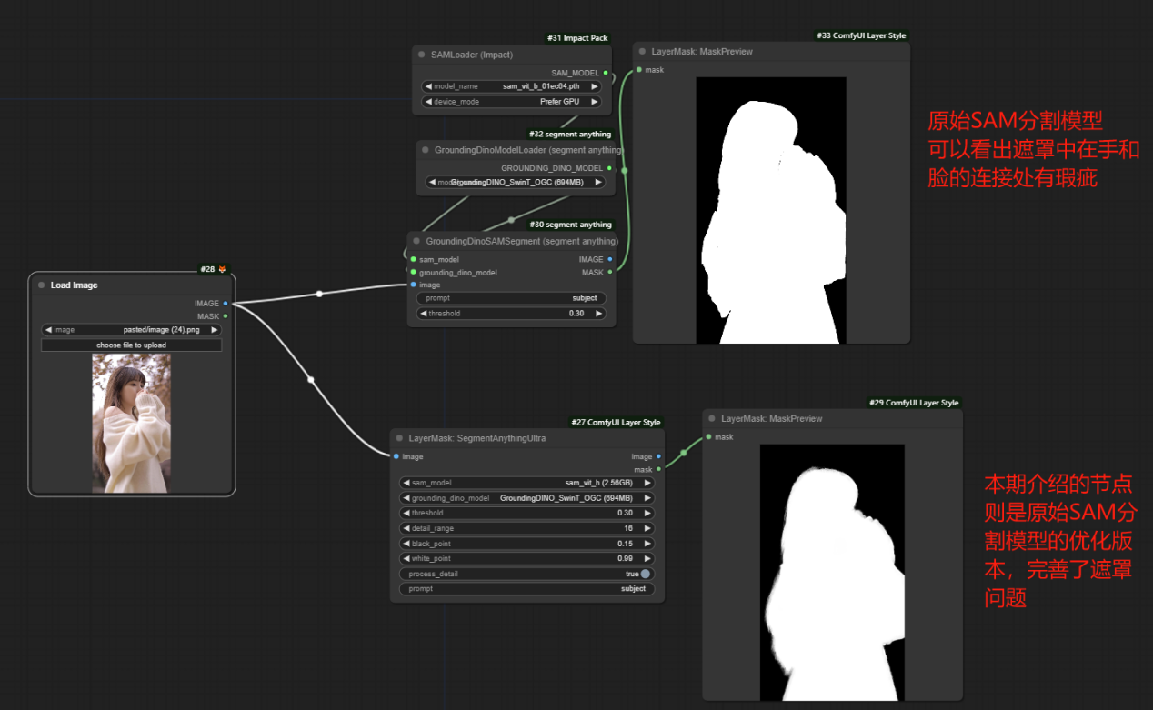Collapse the Load Image node using its title dot
The image size is (1153, 710).
tap(41, 285)
